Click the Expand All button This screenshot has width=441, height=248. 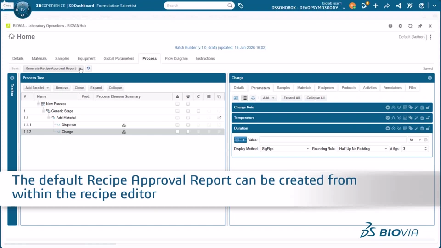click(x=292, y=98)
